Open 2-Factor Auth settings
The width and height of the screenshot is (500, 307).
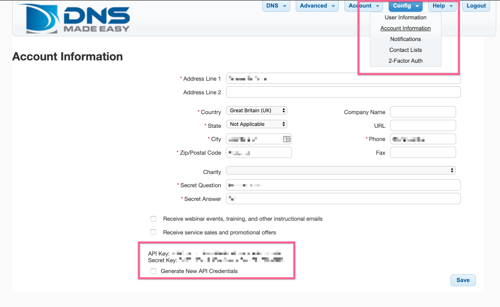405,61
